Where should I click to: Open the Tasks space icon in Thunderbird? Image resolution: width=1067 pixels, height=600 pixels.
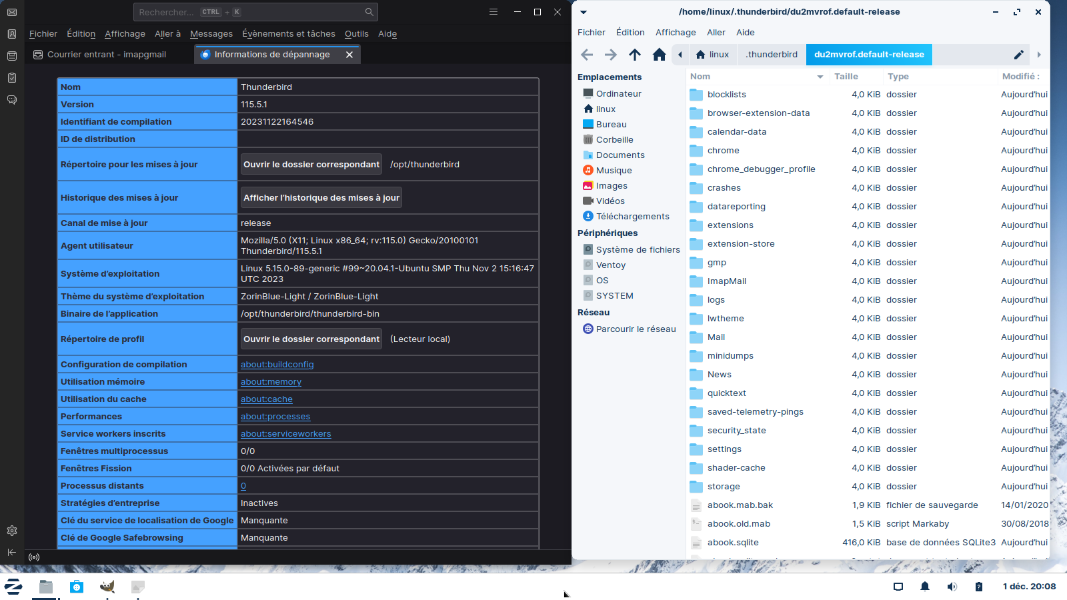[12, 78]
